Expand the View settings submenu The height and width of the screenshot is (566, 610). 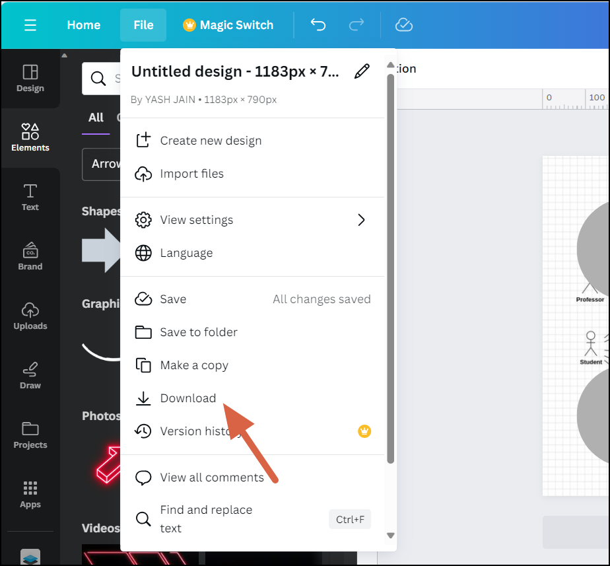[196, 219]
